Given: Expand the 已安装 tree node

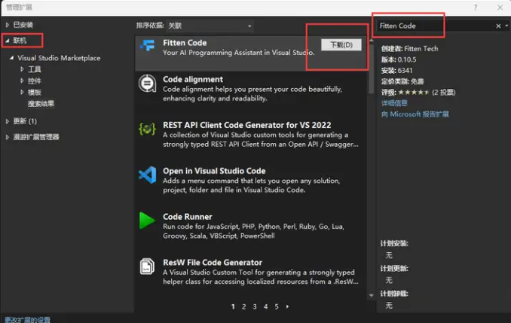Looking at the screenshot, I should pos(8,25).
